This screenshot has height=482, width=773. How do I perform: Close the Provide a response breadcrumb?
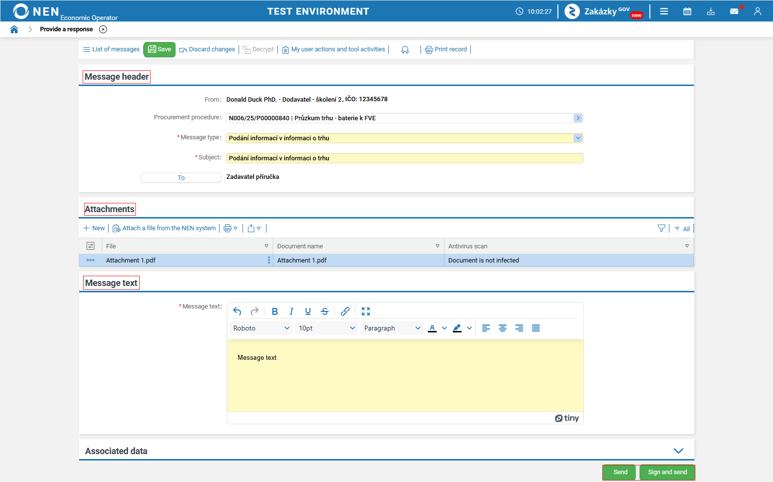tap(103, 29)
